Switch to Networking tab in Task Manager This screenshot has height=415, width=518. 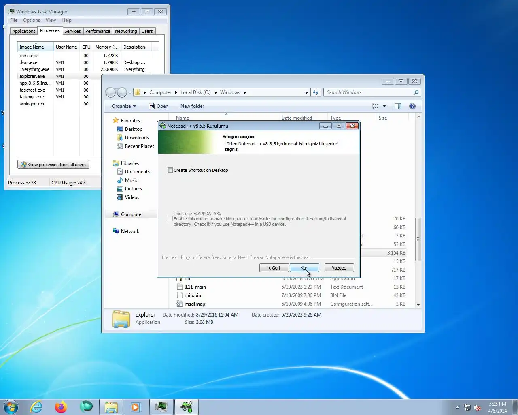click(126, 31)
